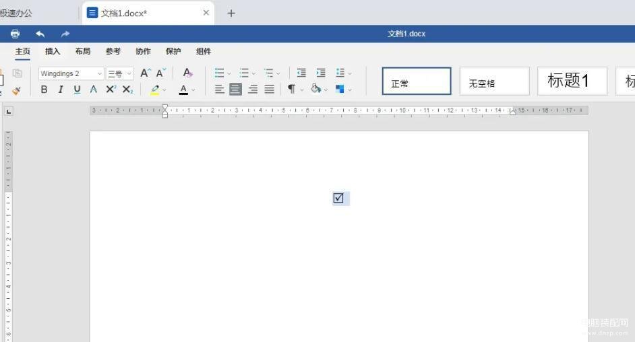Click the print icon in the top bar
Viewport: 635px width, 342px height.
[x=15, y=34]
